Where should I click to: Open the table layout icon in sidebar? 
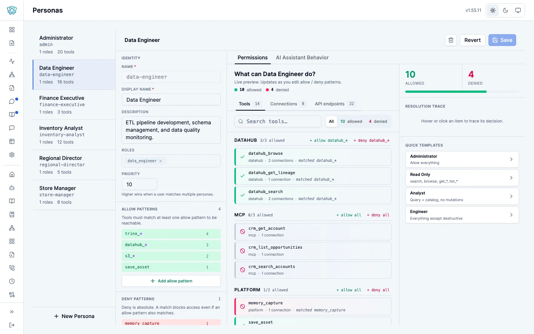(12, 141)
